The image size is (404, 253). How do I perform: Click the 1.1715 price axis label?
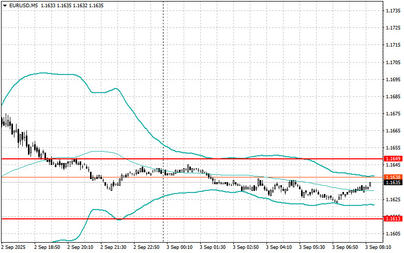(x=393, y=45)
